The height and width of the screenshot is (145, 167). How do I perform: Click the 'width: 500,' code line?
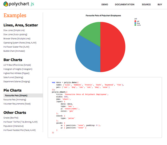point(62,97)
